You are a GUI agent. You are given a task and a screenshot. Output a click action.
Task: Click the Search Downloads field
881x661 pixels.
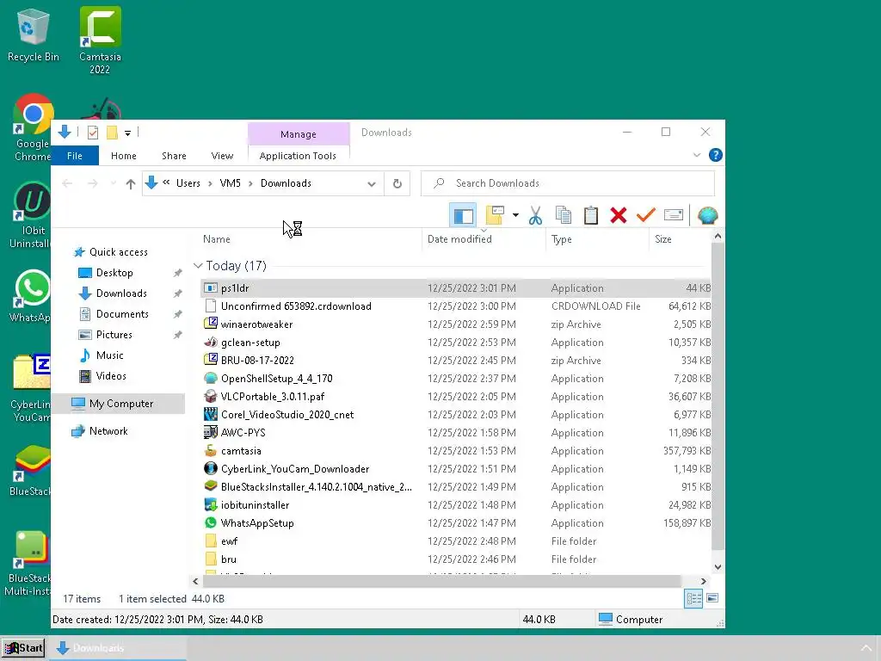point(568,183)
